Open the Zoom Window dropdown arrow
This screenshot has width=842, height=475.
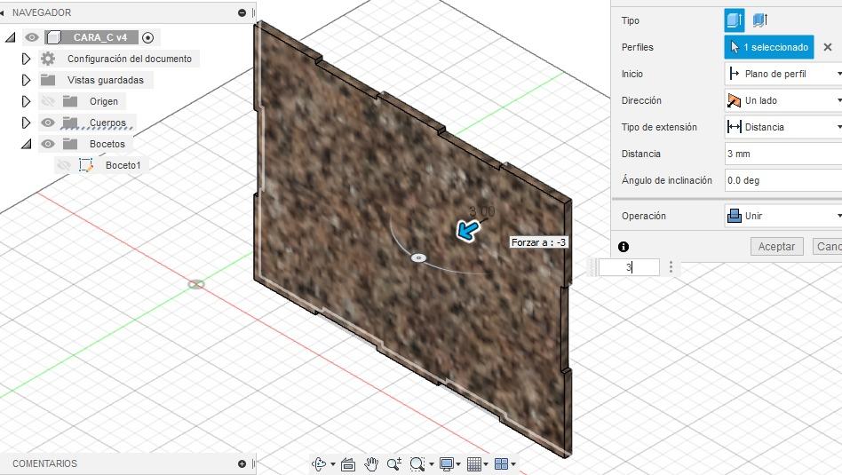pyautogui.click(x=431, y=464)
